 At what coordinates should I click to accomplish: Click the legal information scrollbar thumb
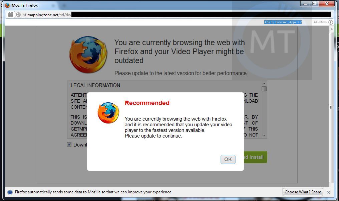coord(264,89)
